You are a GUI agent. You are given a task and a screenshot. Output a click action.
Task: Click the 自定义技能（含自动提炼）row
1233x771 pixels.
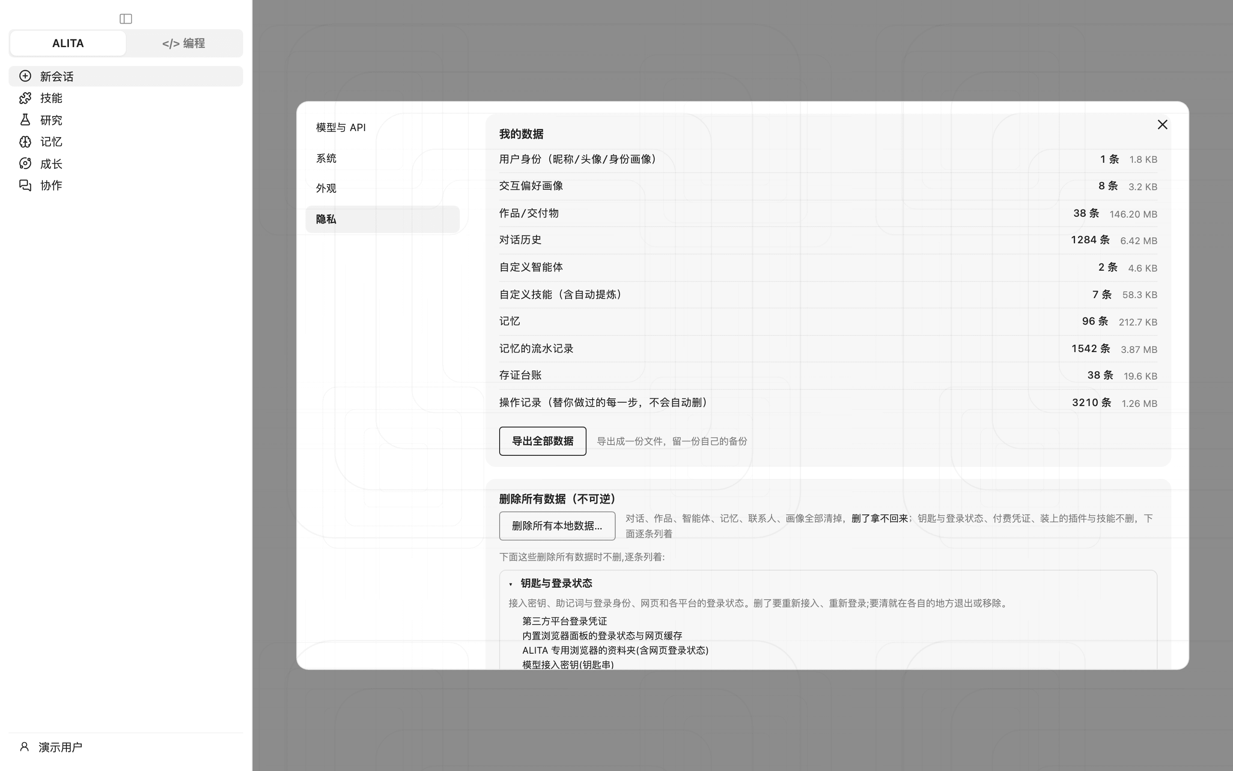click(828, 294)
